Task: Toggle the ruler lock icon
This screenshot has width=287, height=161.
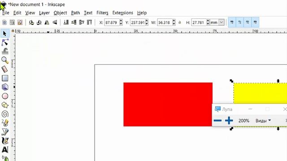Action: pos(13,31)
